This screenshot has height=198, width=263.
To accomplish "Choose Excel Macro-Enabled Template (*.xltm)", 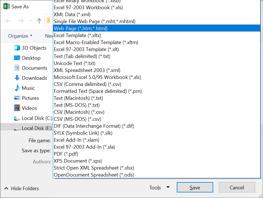I will pos(157,42).
